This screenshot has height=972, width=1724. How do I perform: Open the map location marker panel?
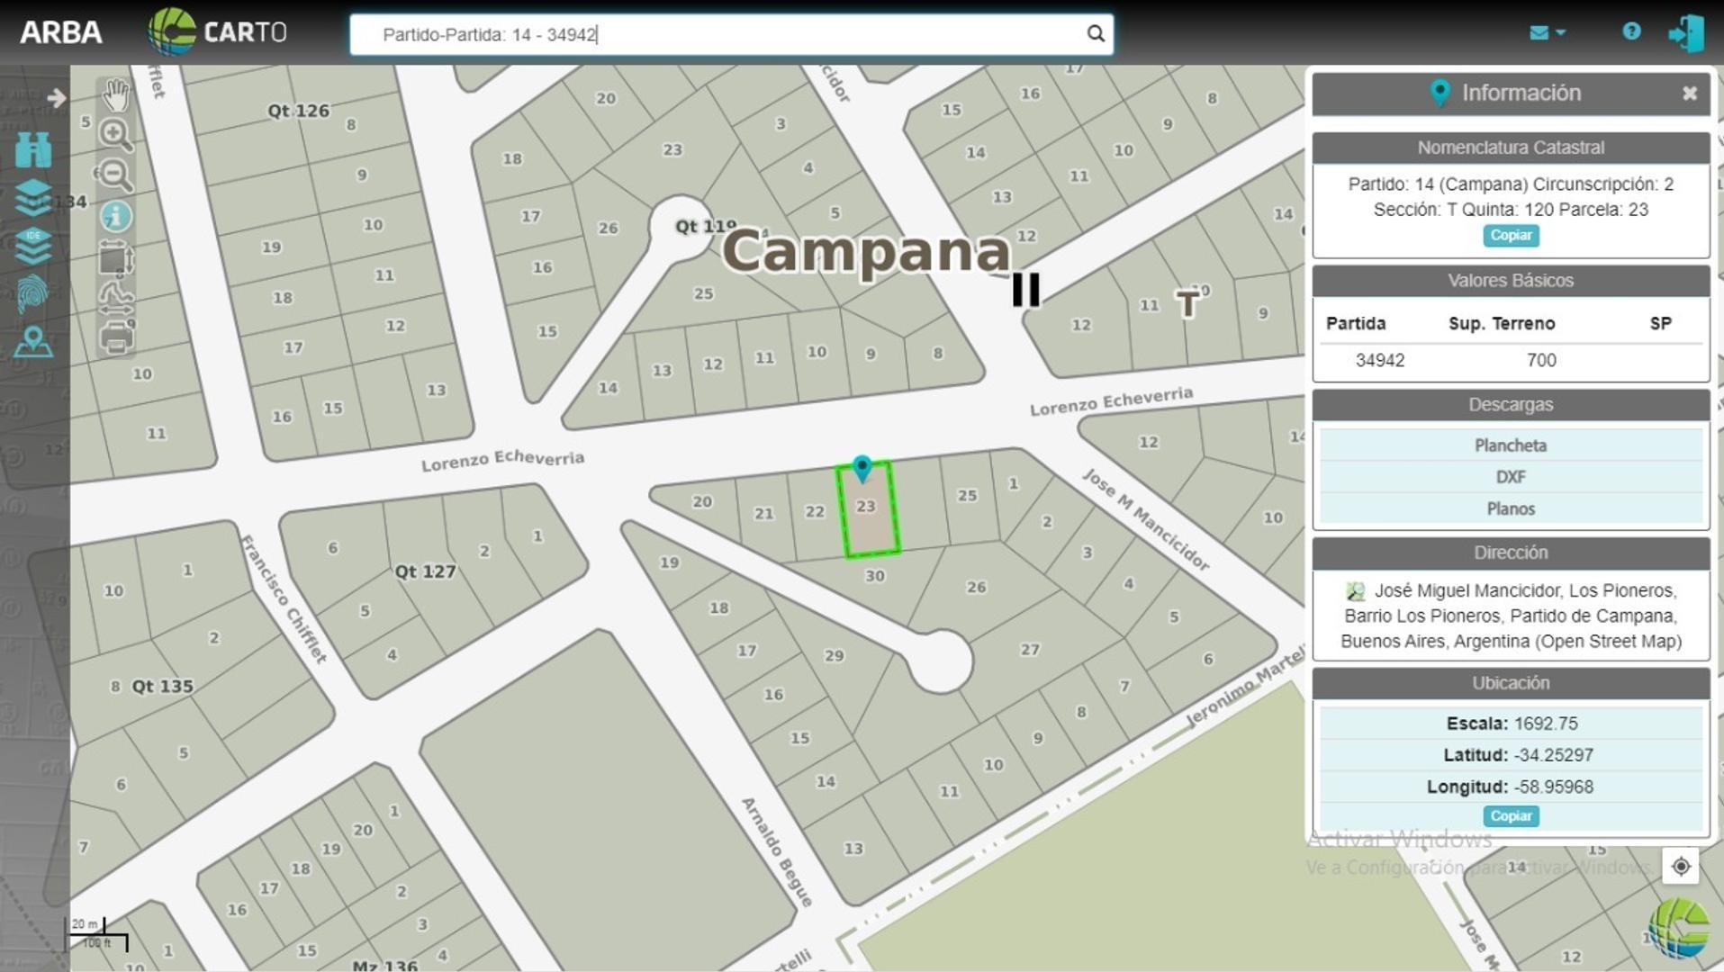pyautogui.click(x=33, y=343)
